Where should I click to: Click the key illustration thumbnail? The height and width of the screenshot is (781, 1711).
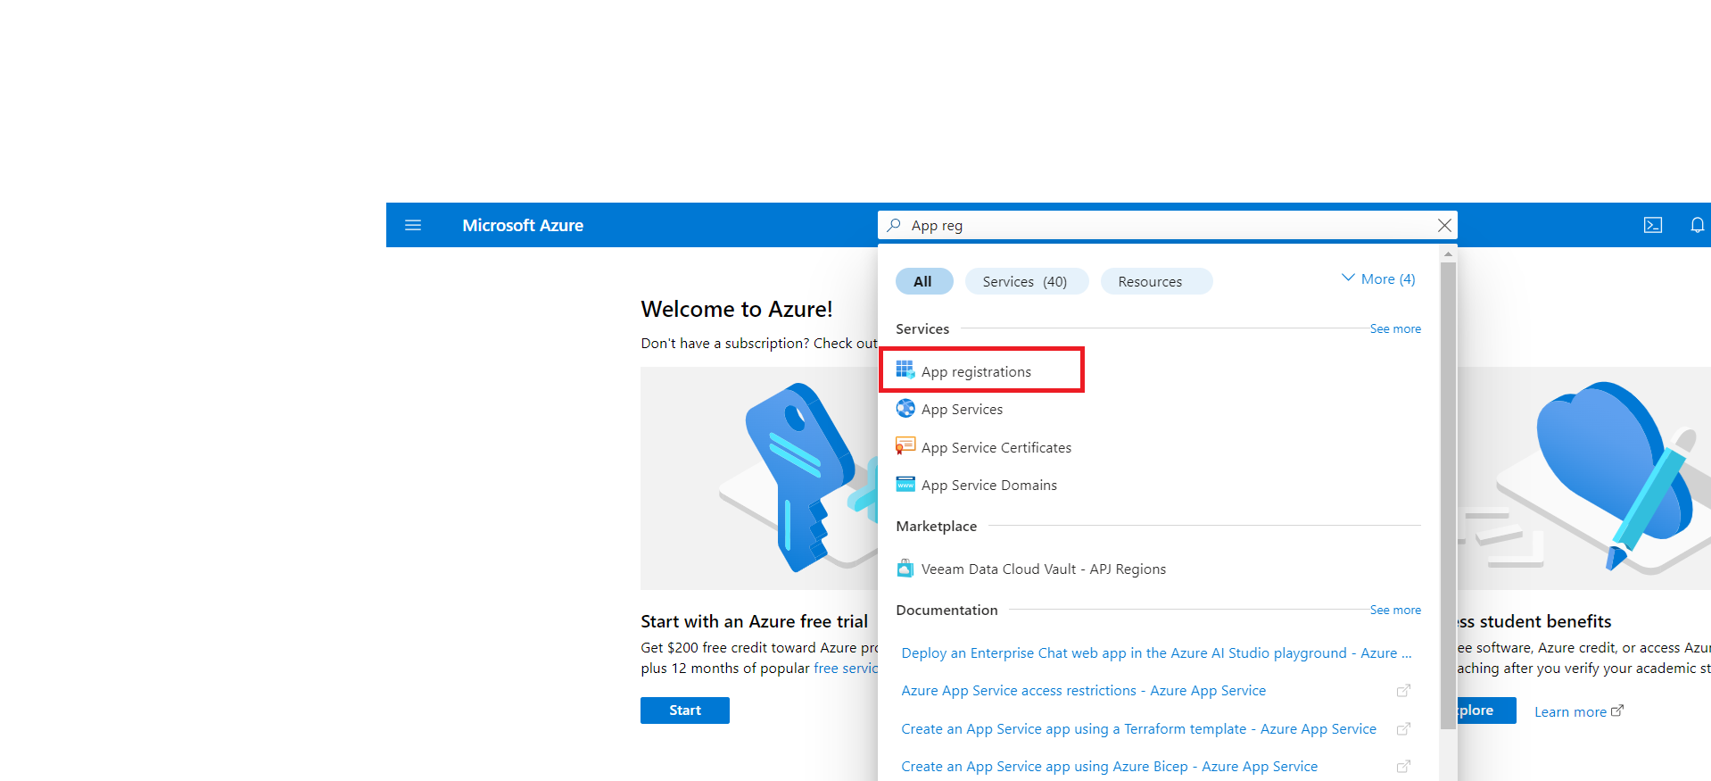point(759,478)
